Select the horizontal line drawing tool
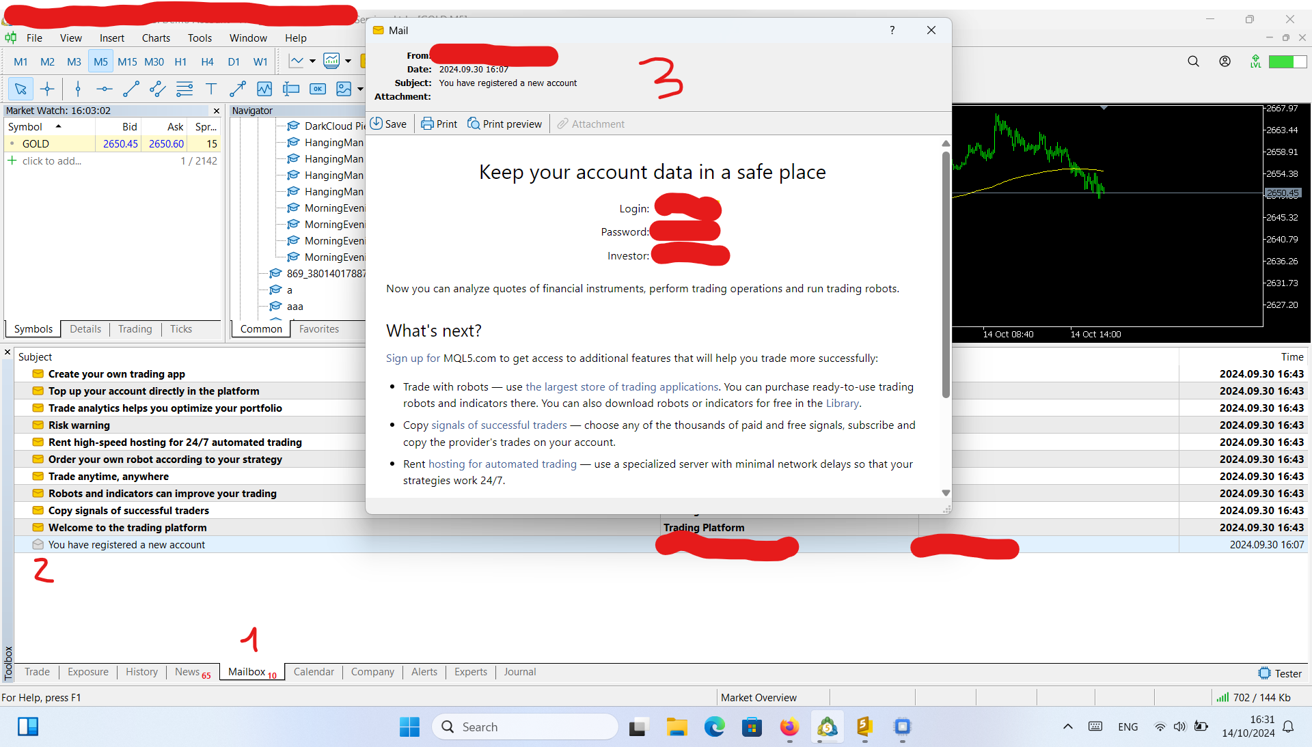1312x747 pixels. [105, 89]
